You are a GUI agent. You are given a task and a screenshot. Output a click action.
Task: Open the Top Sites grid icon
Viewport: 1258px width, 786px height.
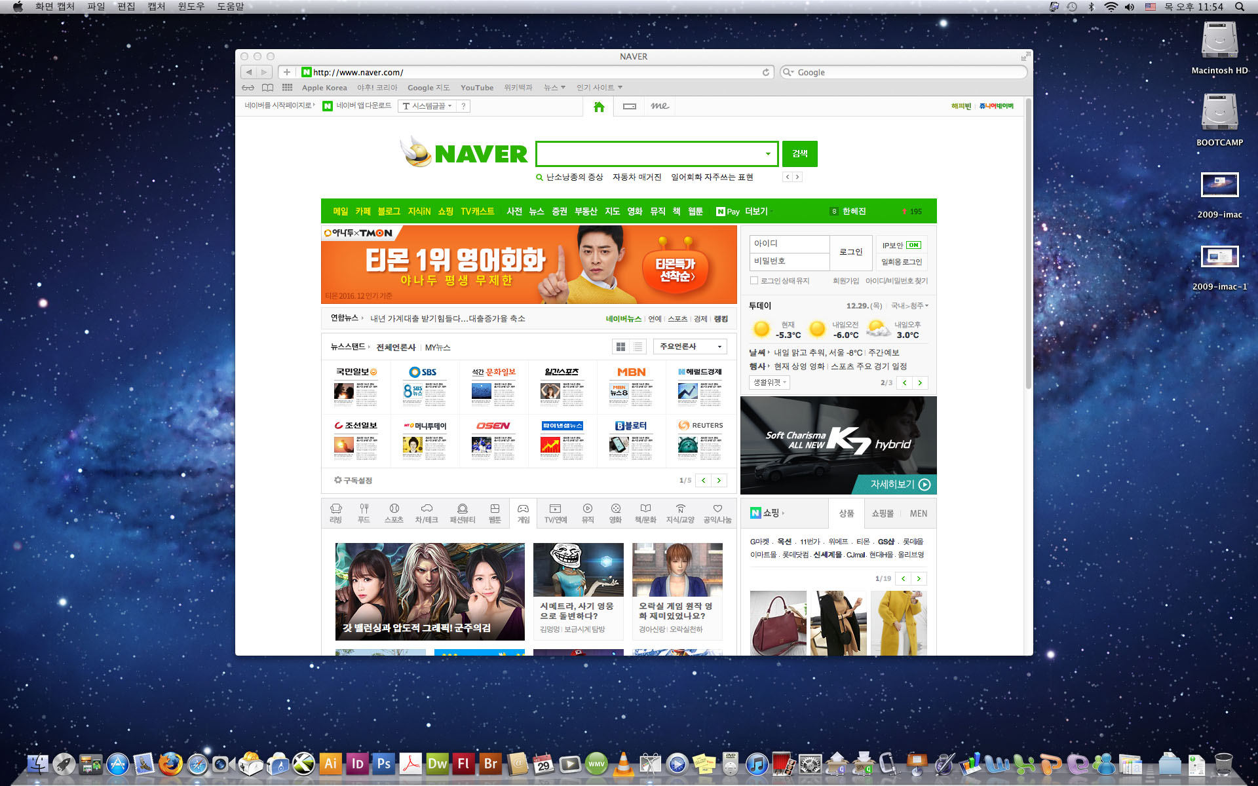tap(287, 87)
